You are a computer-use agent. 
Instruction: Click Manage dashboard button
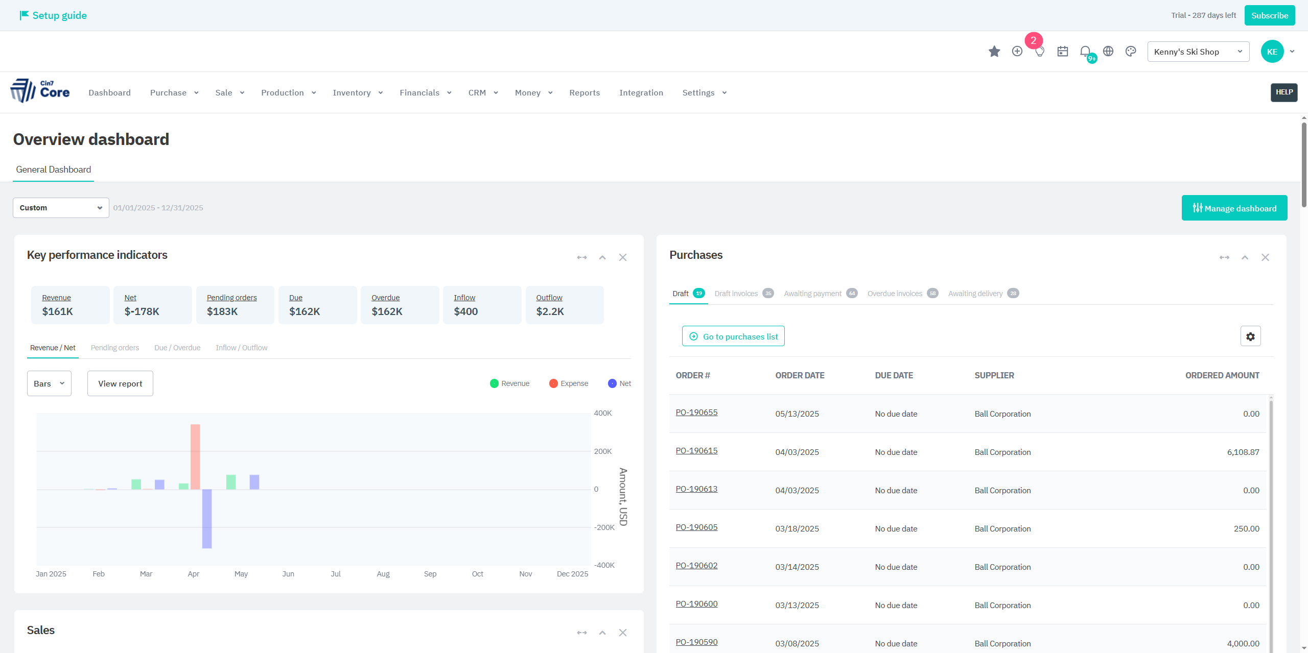[1234, 208]
